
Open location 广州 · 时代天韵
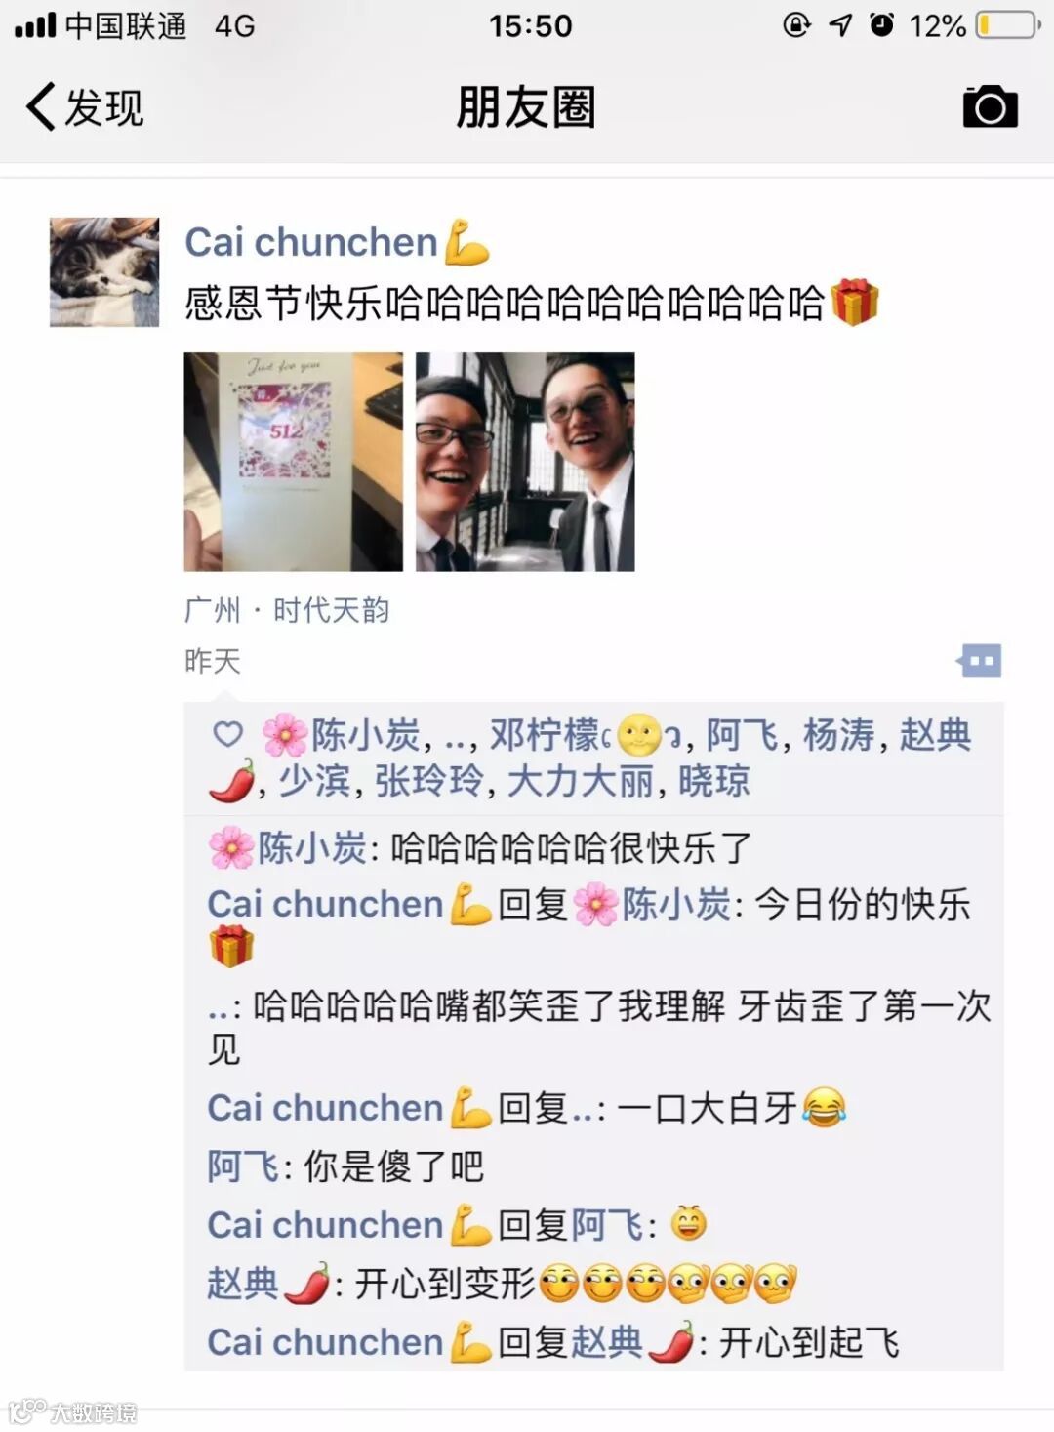(x=287, y=610)
